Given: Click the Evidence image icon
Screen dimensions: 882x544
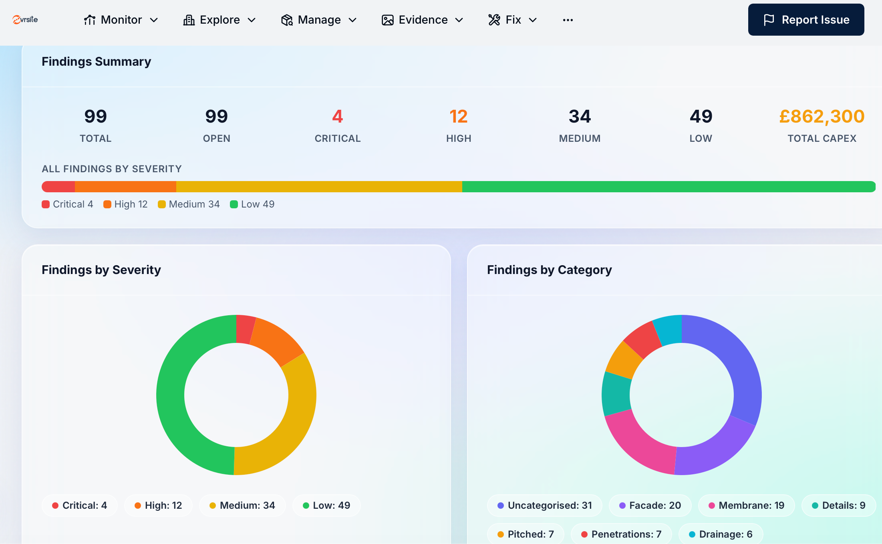Looking at the screenshot, I should [387, 20].
